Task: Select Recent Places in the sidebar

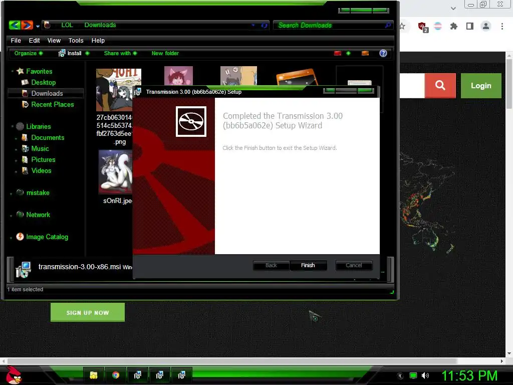Action: [x=52, y=104]
